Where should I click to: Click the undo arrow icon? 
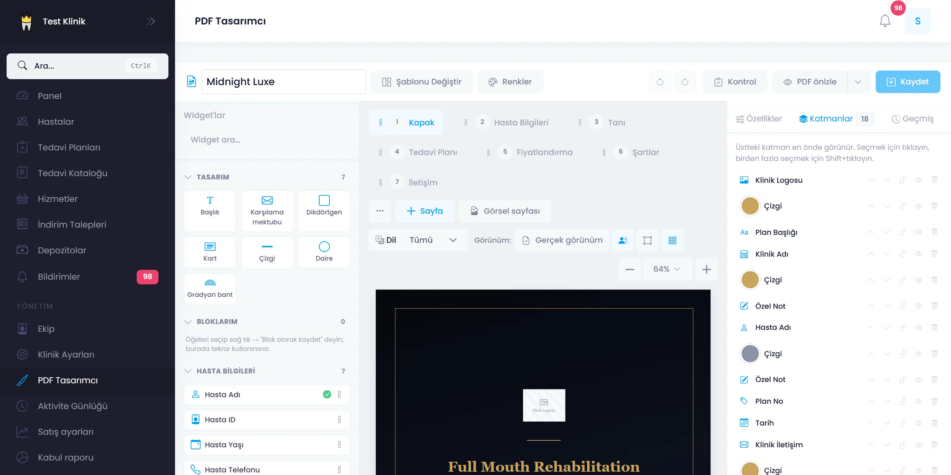pos(660,82)
